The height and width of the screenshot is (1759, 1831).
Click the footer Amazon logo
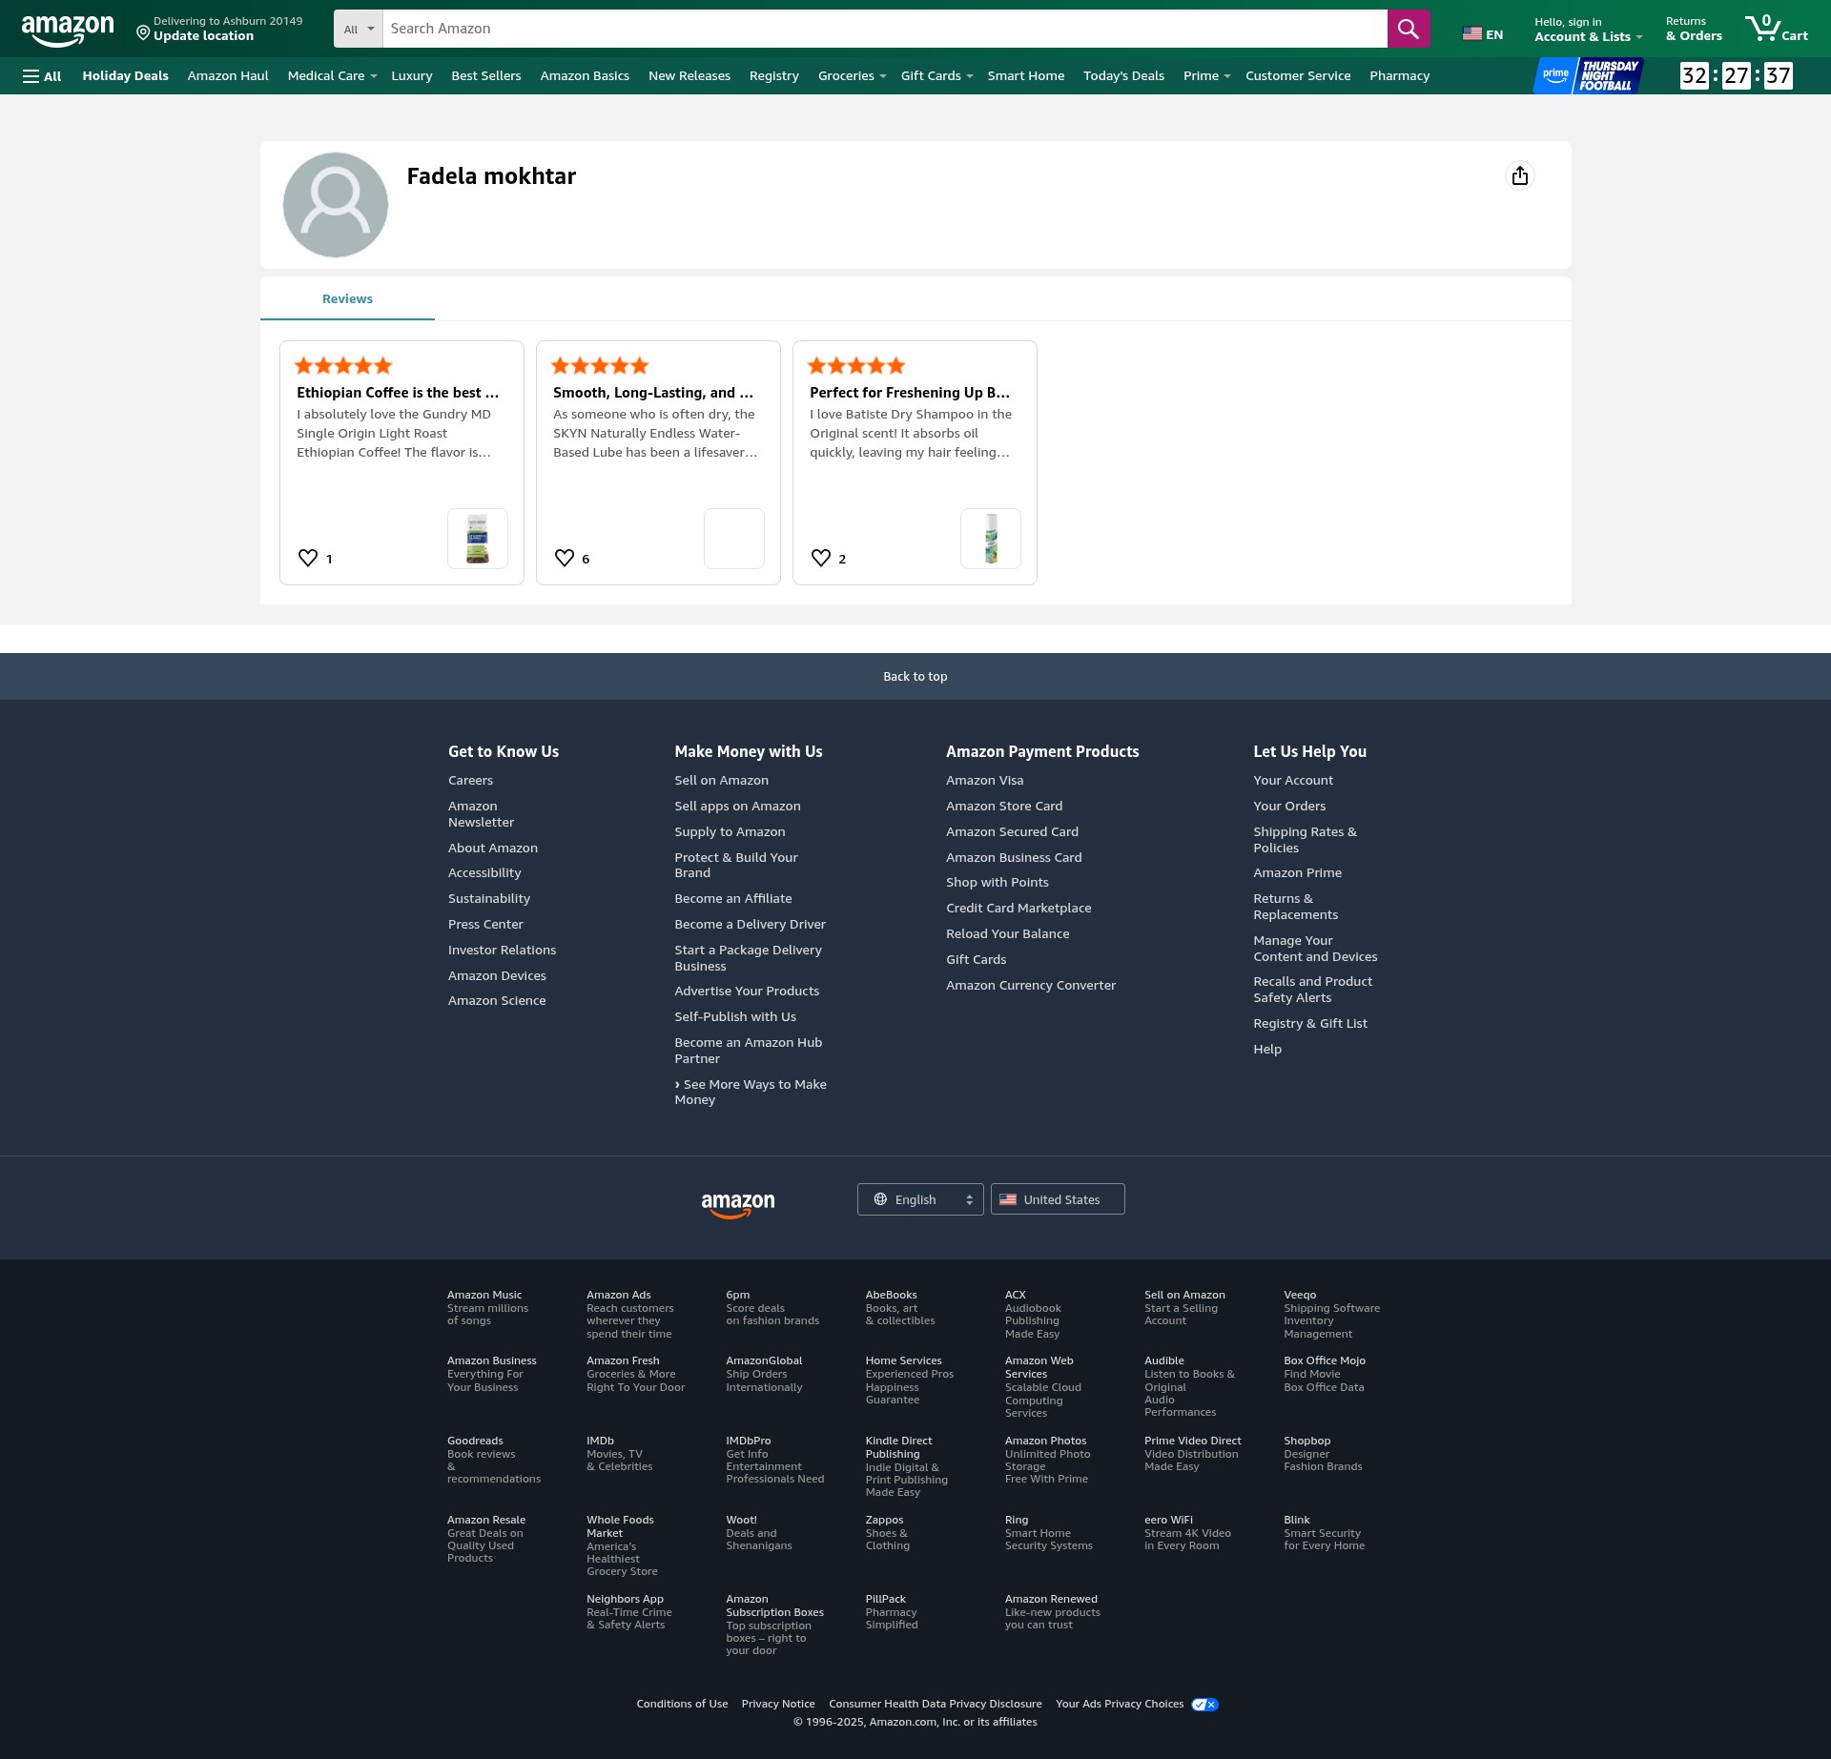(x=738, y=1205)
